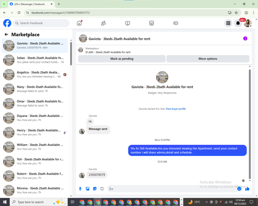Open the William conversation

[35, 147]
